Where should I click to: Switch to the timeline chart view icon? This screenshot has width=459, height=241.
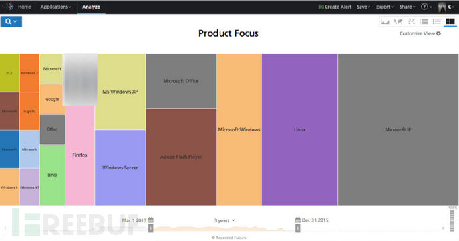tap(385, 21)
